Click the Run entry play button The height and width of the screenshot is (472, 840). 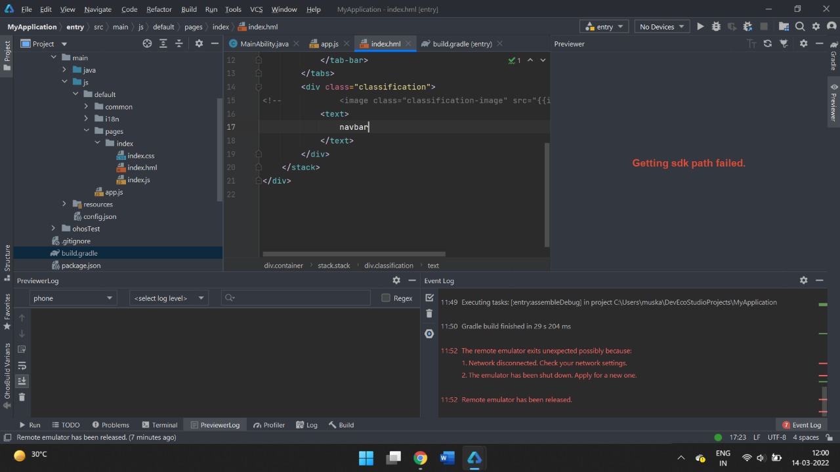pyautogui.click(x=700, y=27)
